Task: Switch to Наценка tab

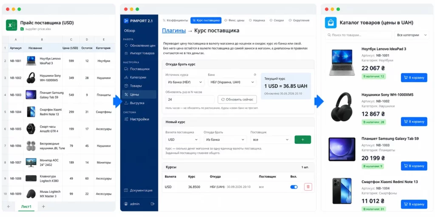Action: tap(257, 20)
